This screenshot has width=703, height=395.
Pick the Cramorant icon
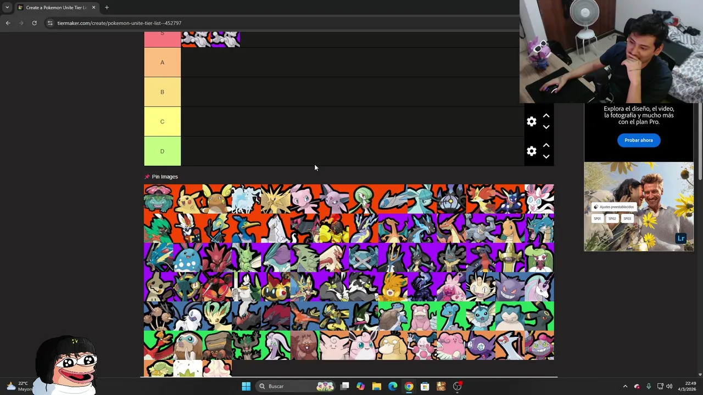pyautogui.click(x=246, y=228)
